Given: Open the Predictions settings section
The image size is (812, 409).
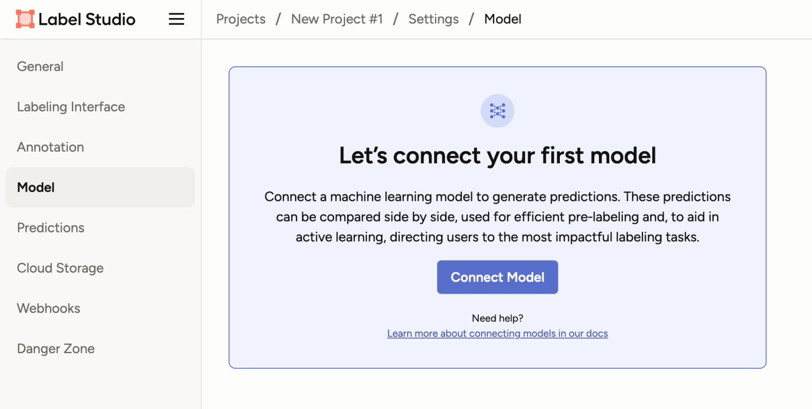Looking at the screenshot, I should [x=51, y=228].
